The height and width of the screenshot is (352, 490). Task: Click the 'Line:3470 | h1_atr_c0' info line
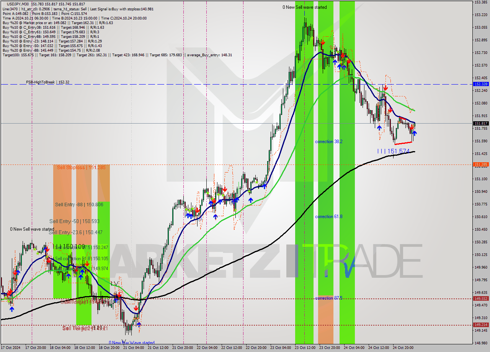click(78, 9)
